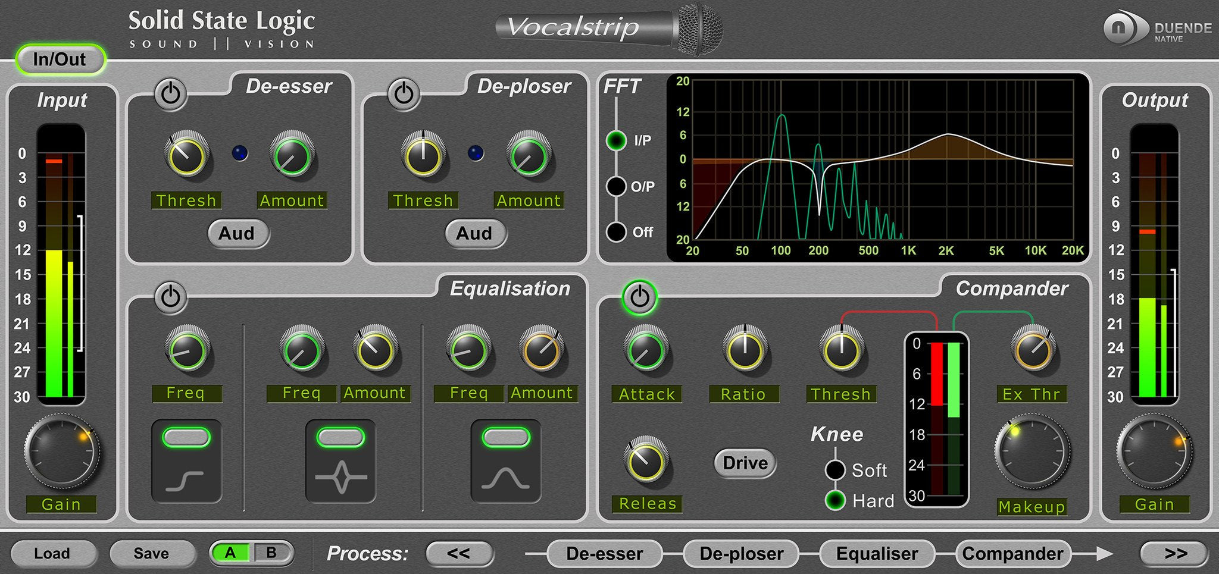Move process order right with >> button

[1175, 554]
